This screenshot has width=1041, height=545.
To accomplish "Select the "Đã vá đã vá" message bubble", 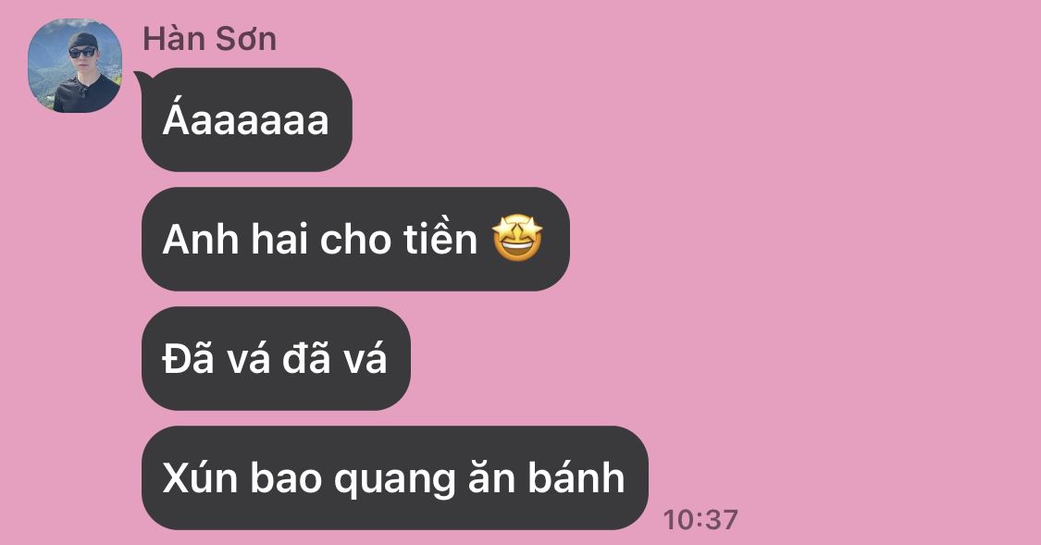I will click(276, 358).
